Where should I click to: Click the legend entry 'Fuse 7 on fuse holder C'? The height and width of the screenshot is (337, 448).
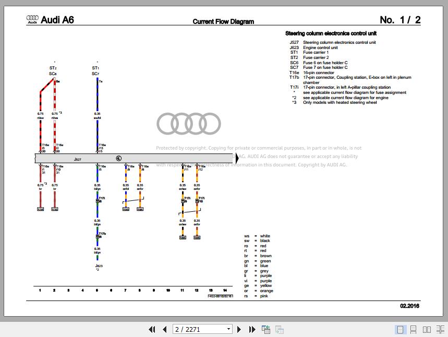325,67
